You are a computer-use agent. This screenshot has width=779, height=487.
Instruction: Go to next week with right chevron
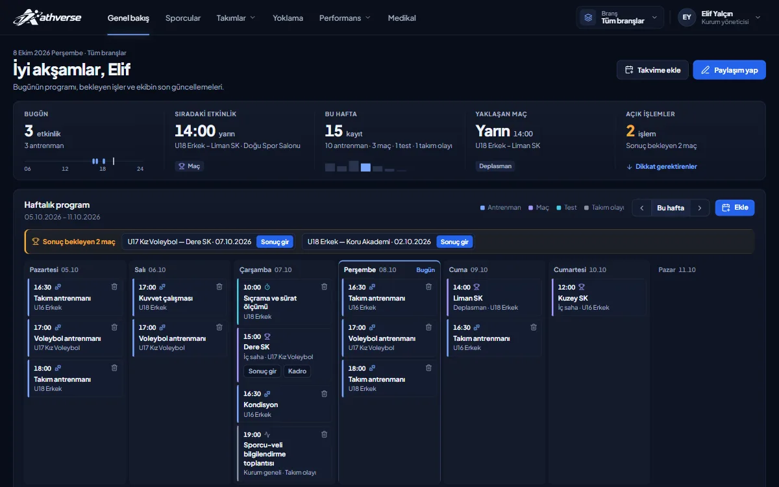pyautogui.click(x=700, y=208)
